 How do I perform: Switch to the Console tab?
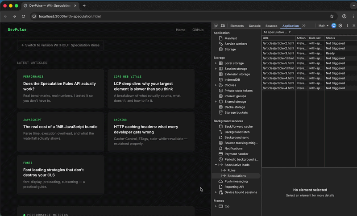254,26
